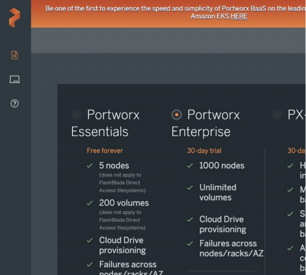Select the Portworx Enterprise radio button

point(176,115)
